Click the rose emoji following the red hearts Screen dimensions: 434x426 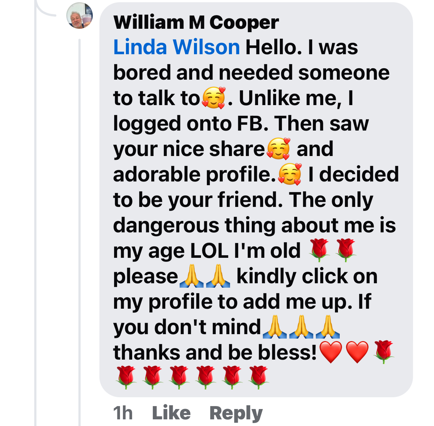point(384,352)
